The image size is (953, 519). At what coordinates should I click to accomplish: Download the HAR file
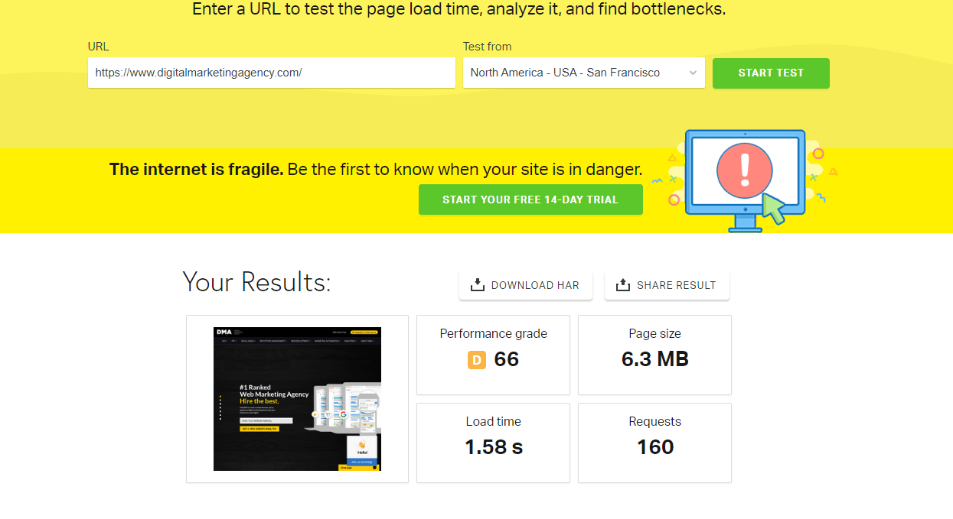(526, 284)
